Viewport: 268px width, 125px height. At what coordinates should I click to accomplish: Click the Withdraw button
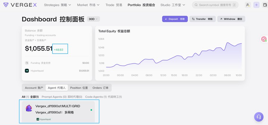point(231,19)
